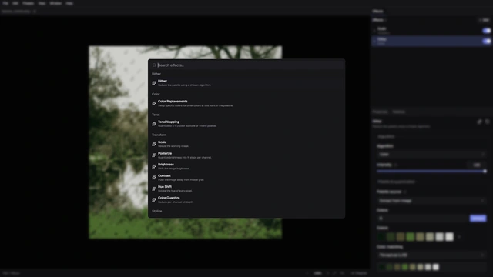The image size is (493, 277).
Task: Expand the Scale effect row chevron
Action: (x=374, y=31)
